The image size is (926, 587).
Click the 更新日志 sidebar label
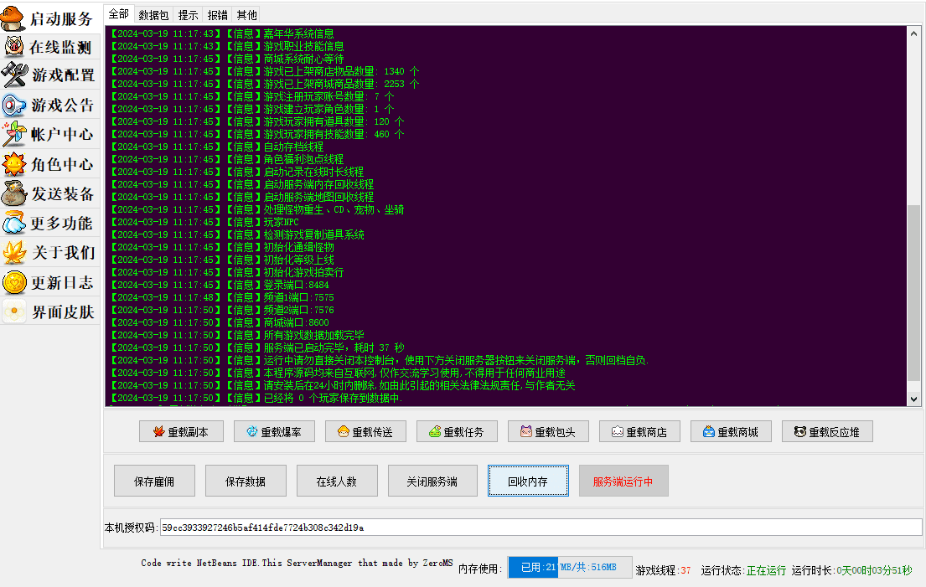coord(62,282)
